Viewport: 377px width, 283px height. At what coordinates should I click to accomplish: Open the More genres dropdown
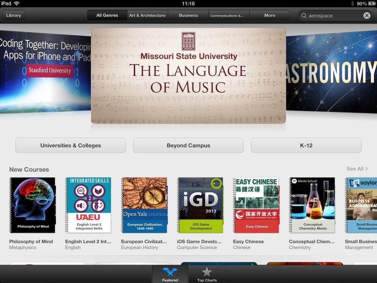point(270,15)
